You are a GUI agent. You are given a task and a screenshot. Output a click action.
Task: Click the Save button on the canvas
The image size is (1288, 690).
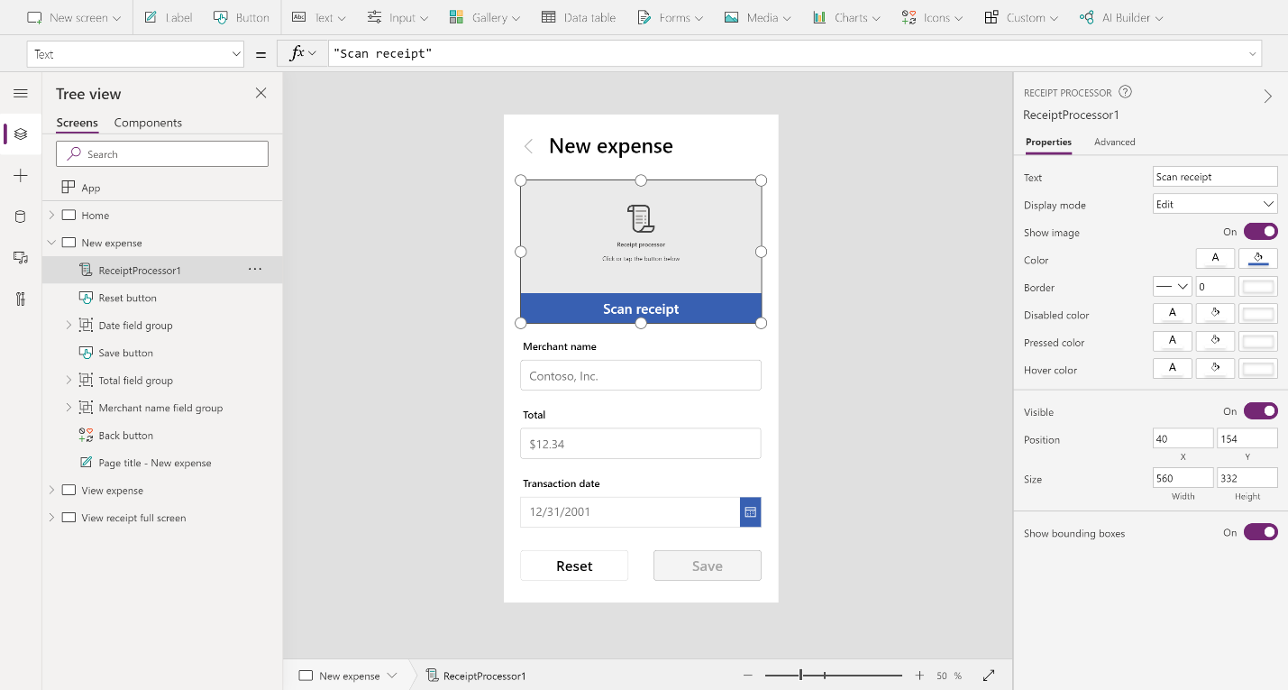(707, 566)
